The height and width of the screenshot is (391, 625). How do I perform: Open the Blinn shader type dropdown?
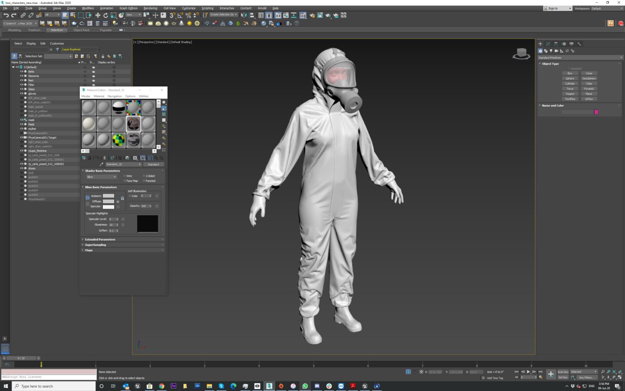(102, 177)
